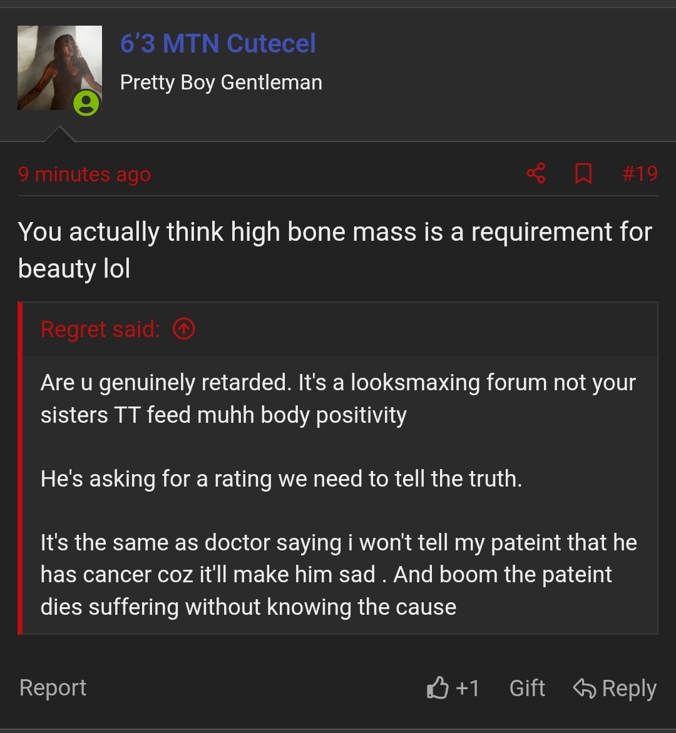Open the #19 post permalink
This screenshot has width=676, height=733.
[640, 173]
